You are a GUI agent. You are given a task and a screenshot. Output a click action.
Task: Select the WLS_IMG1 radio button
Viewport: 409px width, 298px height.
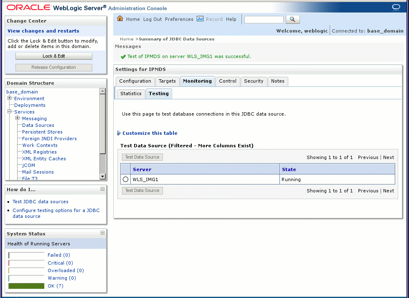click(x=125, y=179)
